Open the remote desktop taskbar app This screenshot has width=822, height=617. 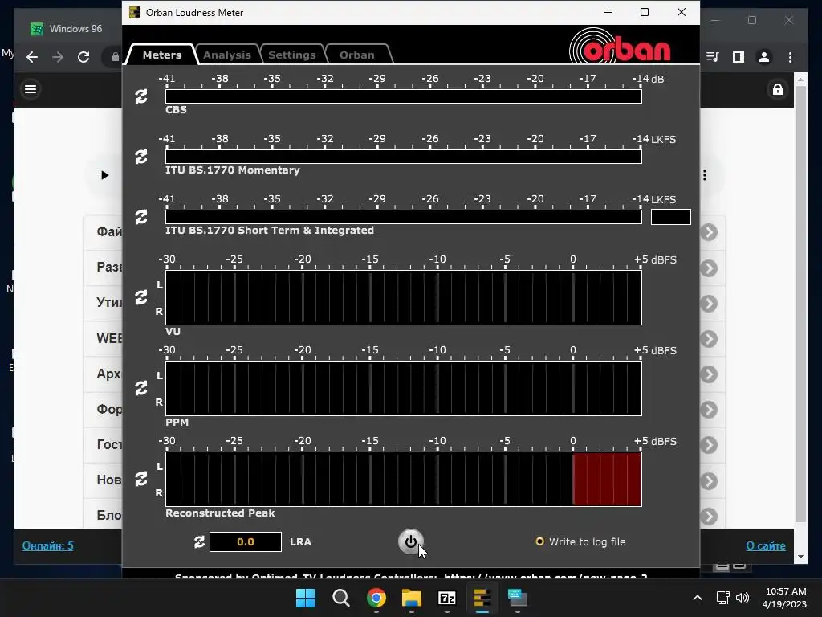click(518, 598)
